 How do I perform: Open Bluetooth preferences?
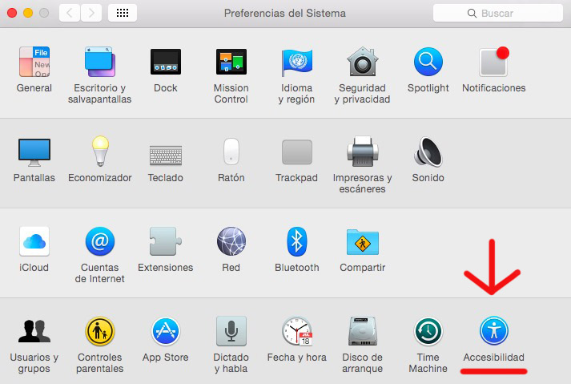coord(297,241)
